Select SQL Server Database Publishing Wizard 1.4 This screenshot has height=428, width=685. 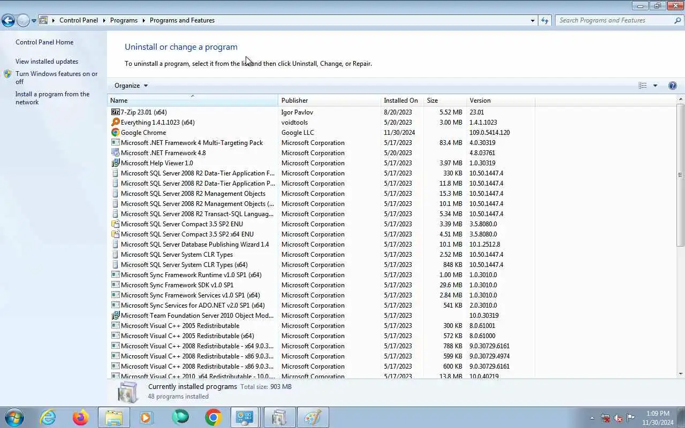pos(195,244)
